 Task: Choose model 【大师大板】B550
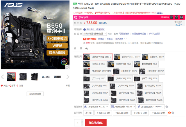tap(96, 86)
